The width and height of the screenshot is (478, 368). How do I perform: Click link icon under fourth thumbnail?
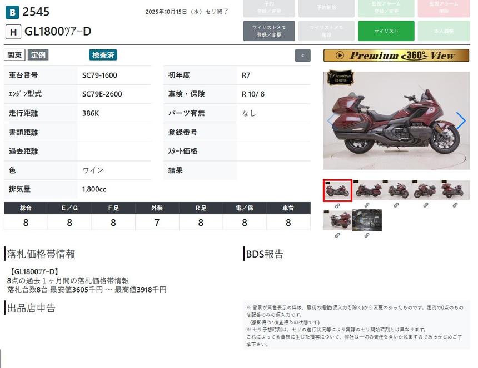[426, 205]
